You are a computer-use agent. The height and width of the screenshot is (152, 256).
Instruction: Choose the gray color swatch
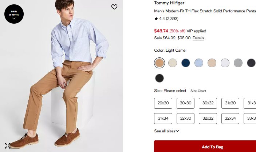point(238,63)
